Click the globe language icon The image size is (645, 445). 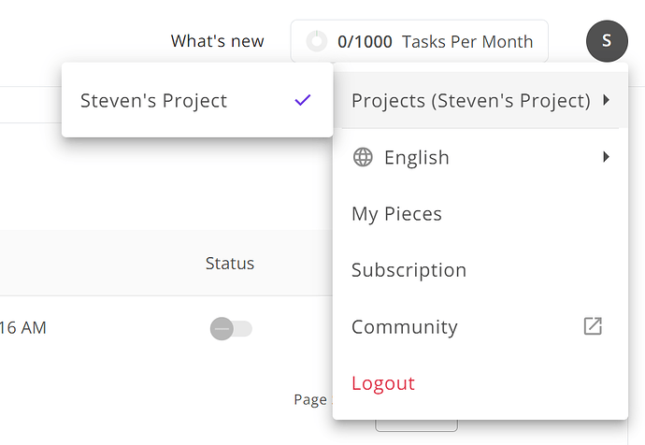pos(363,157)
